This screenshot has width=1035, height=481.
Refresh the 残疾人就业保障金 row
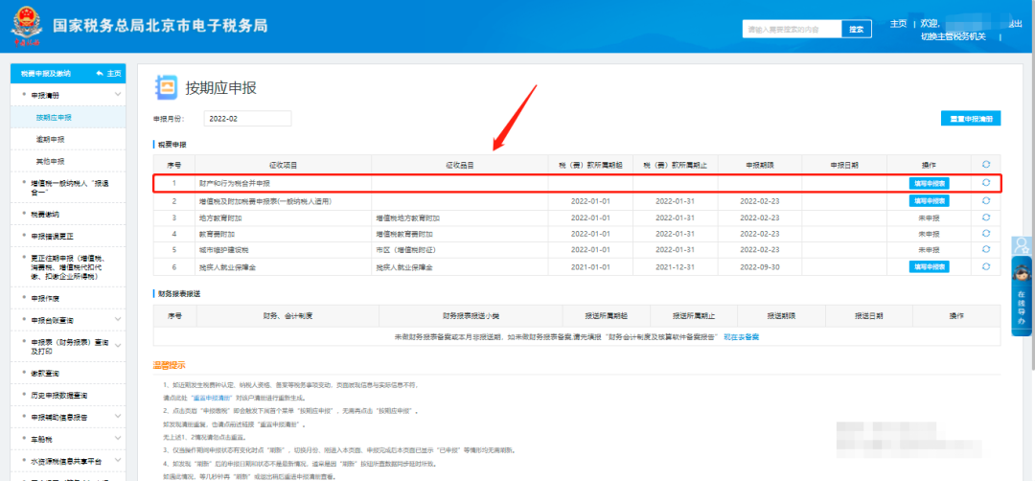[986, 266]
